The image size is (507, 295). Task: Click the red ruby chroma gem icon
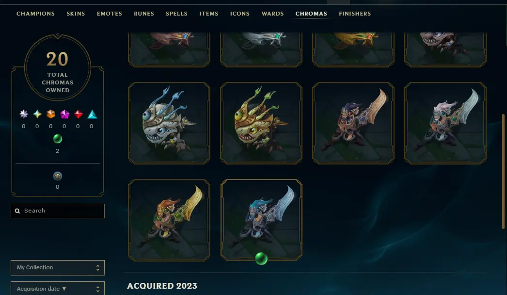tap(78, 114)
